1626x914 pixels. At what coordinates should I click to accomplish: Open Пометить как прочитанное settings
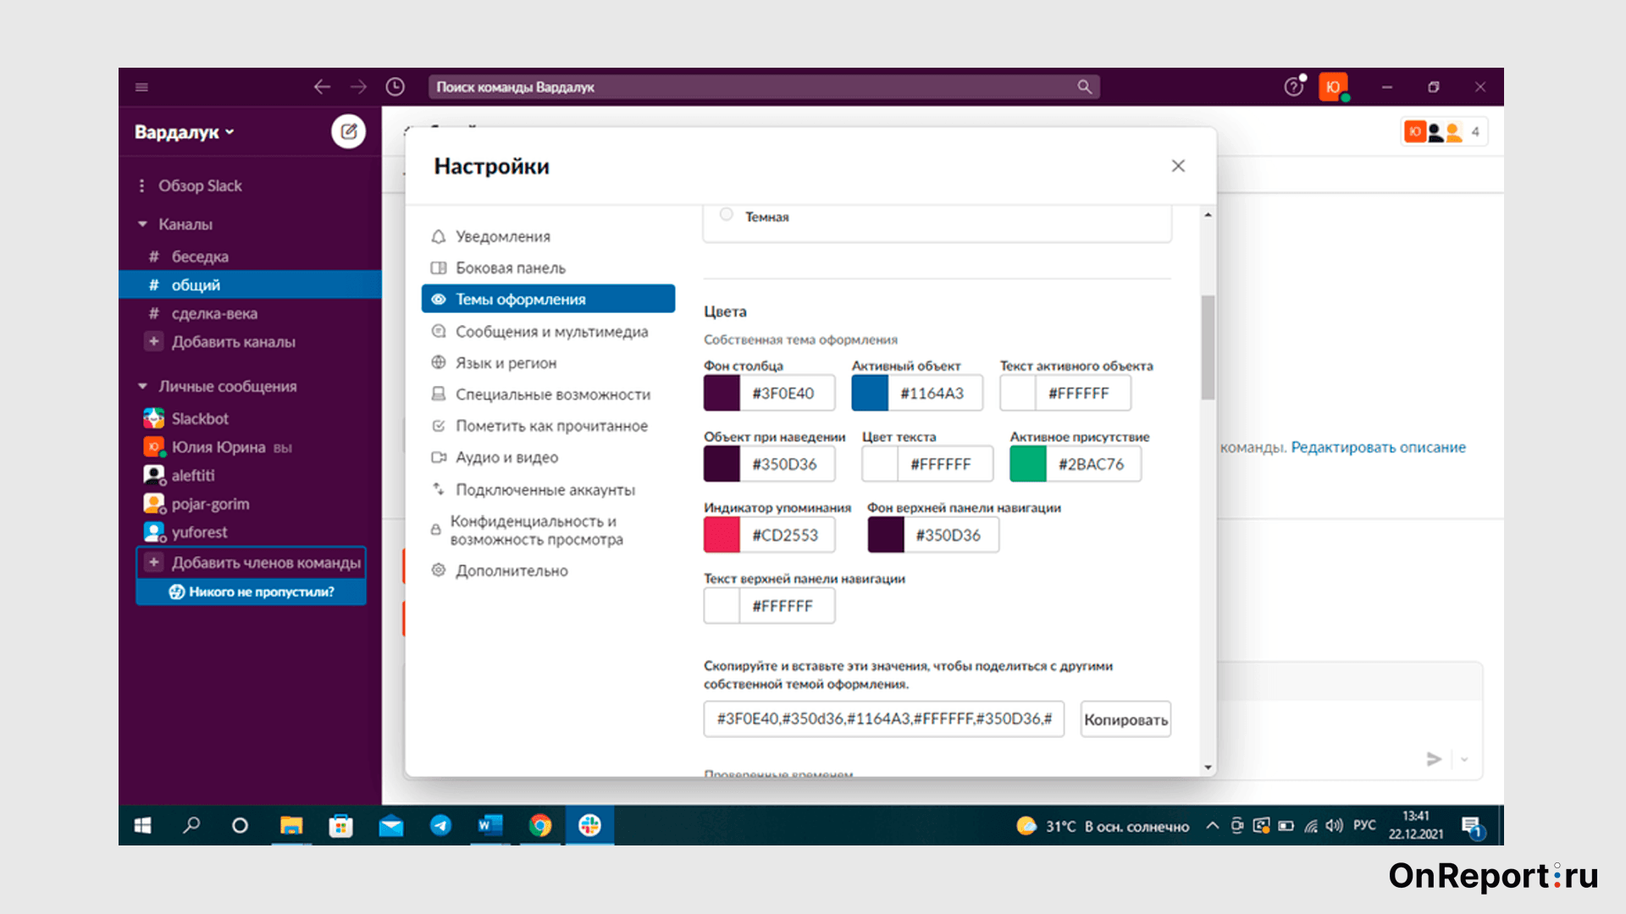tap(548, 426)
